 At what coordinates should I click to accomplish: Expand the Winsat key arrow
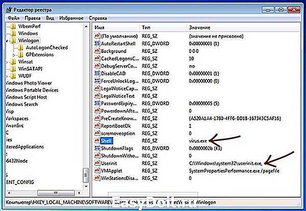click(x=7, y=62)
